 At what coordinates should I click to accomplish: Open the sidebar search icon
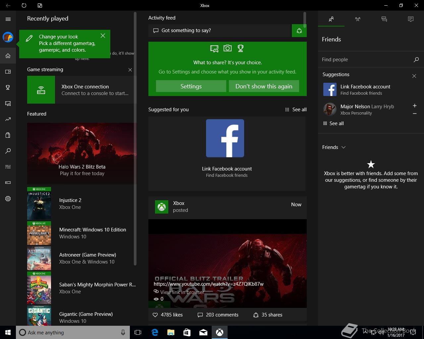tap(8, 151)
